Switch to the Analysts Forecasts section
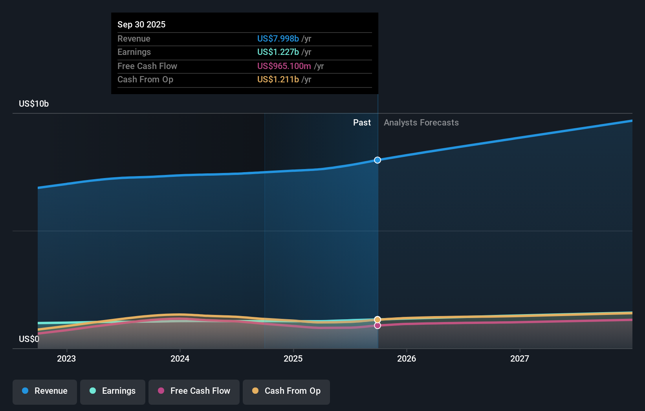Screen dimensions: 645x411 421,122
